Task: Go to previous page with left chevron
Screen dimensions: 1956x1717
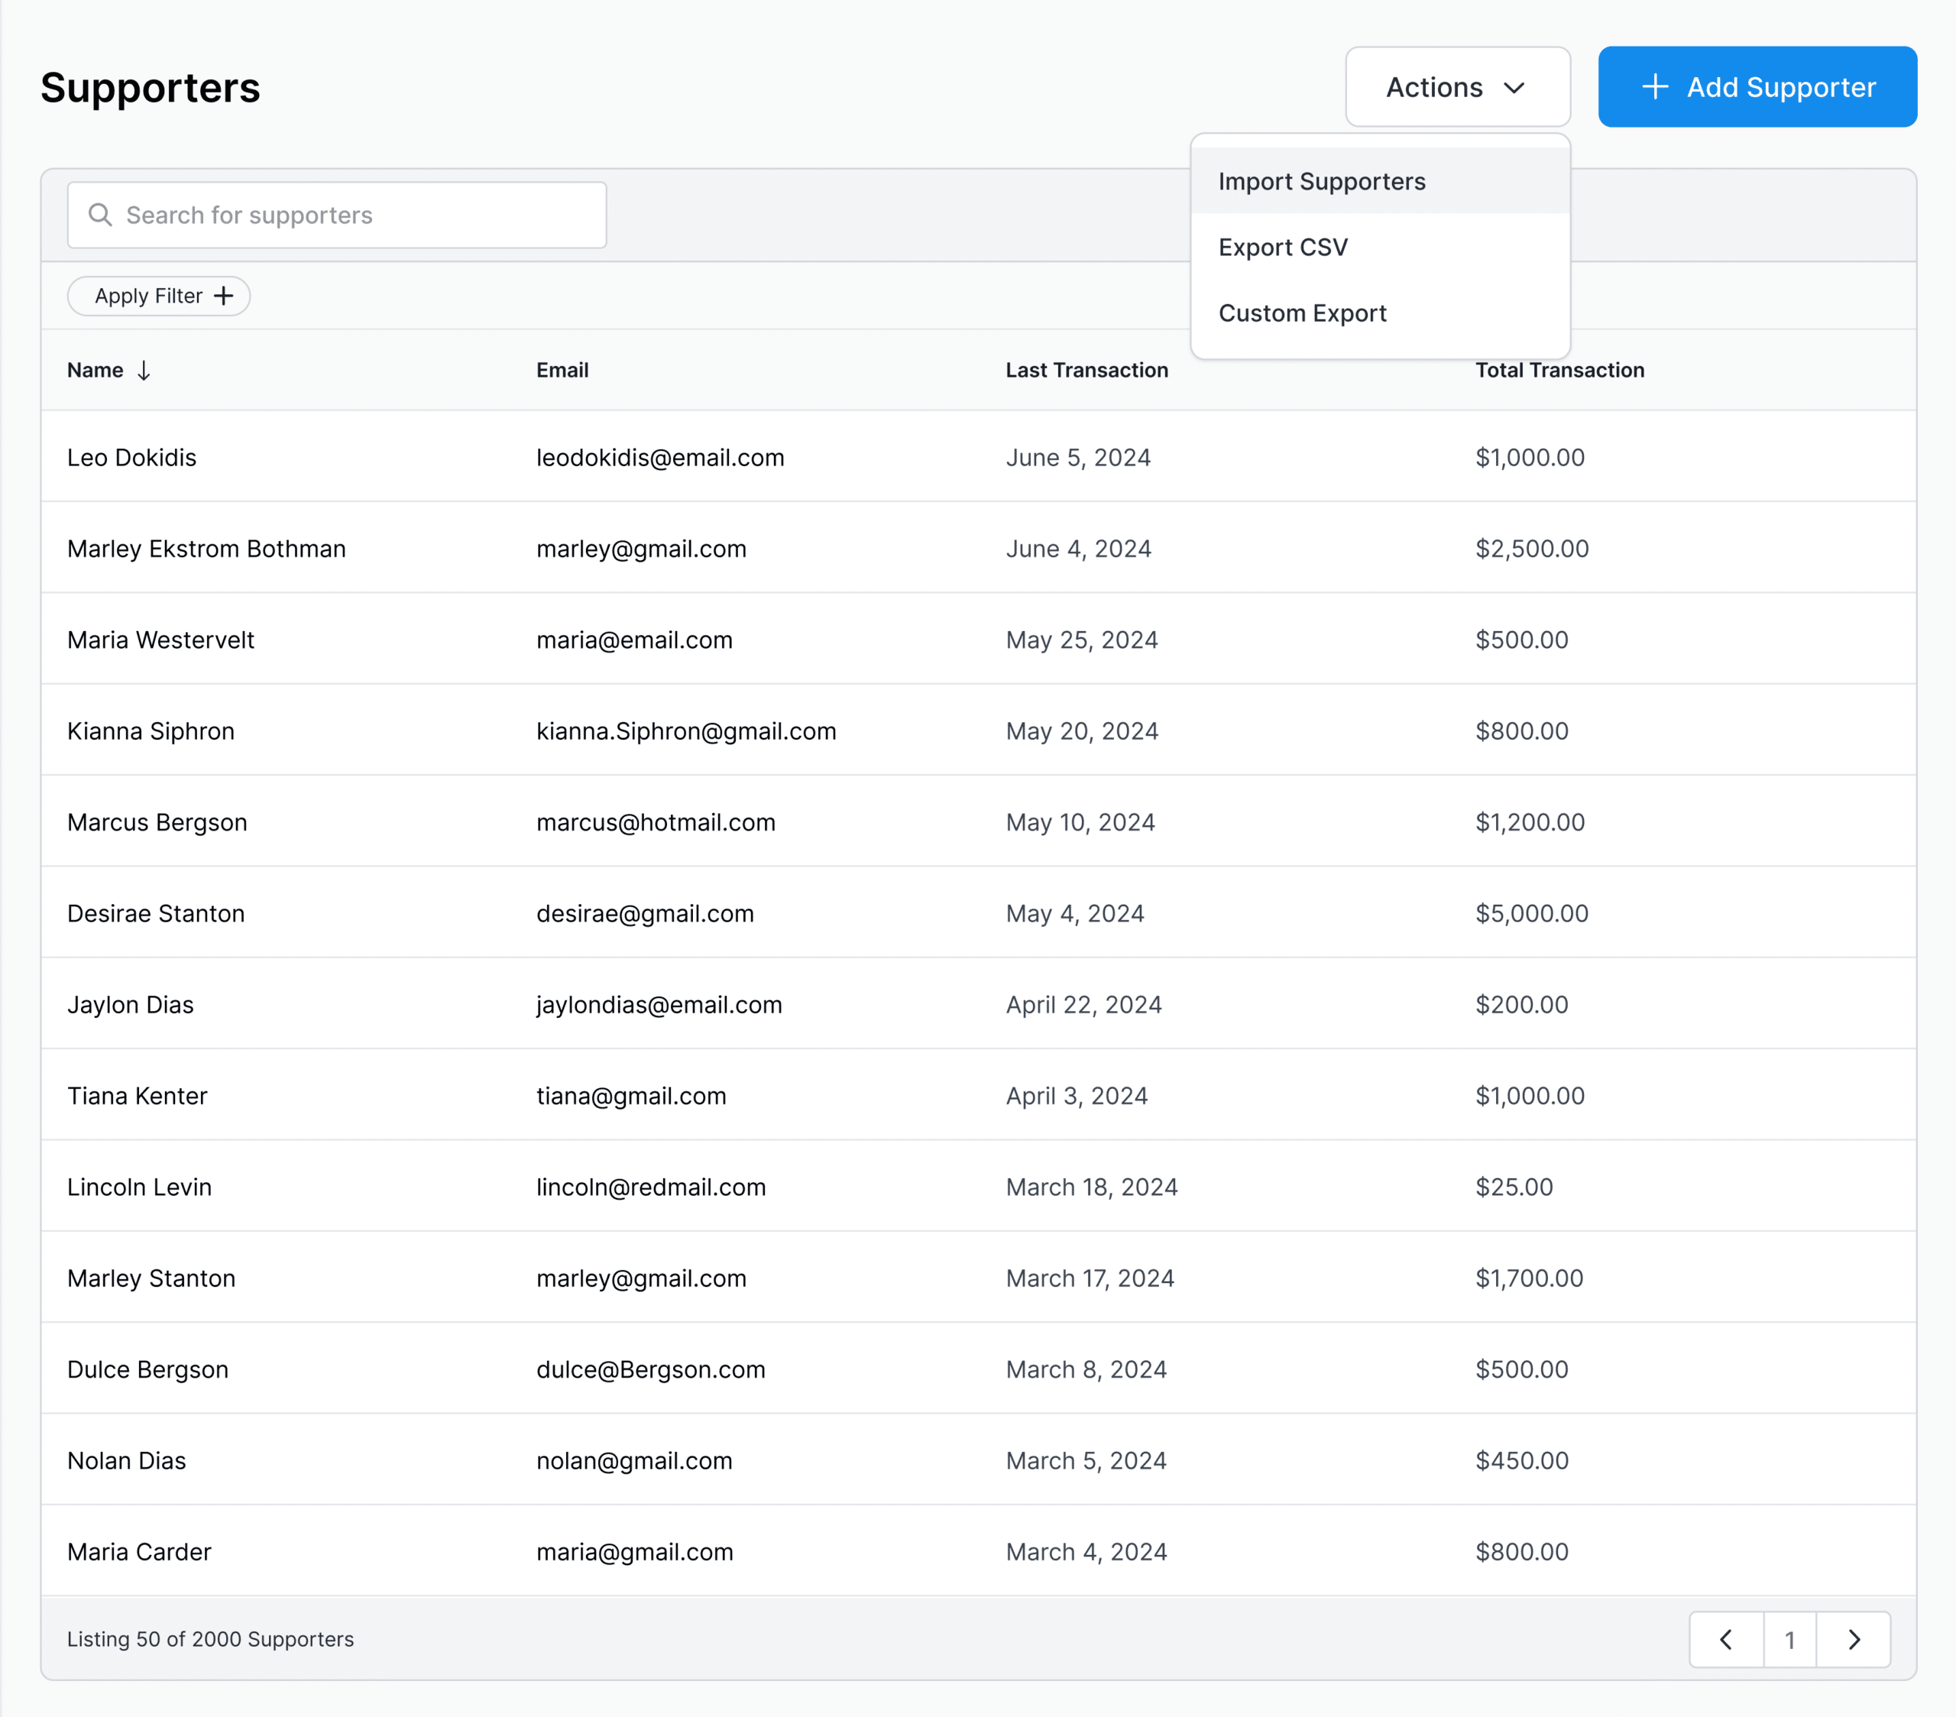Action: 1725,1640
